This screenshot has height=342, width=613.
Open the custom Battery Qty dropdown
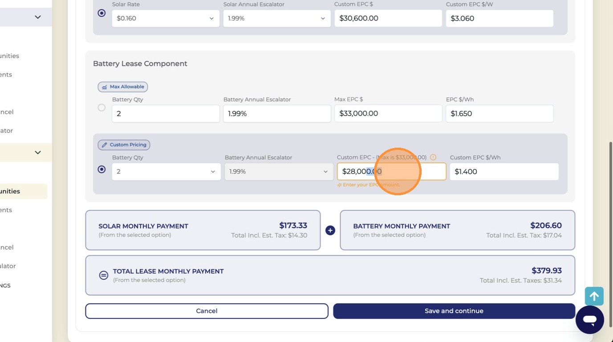(166, 172)
